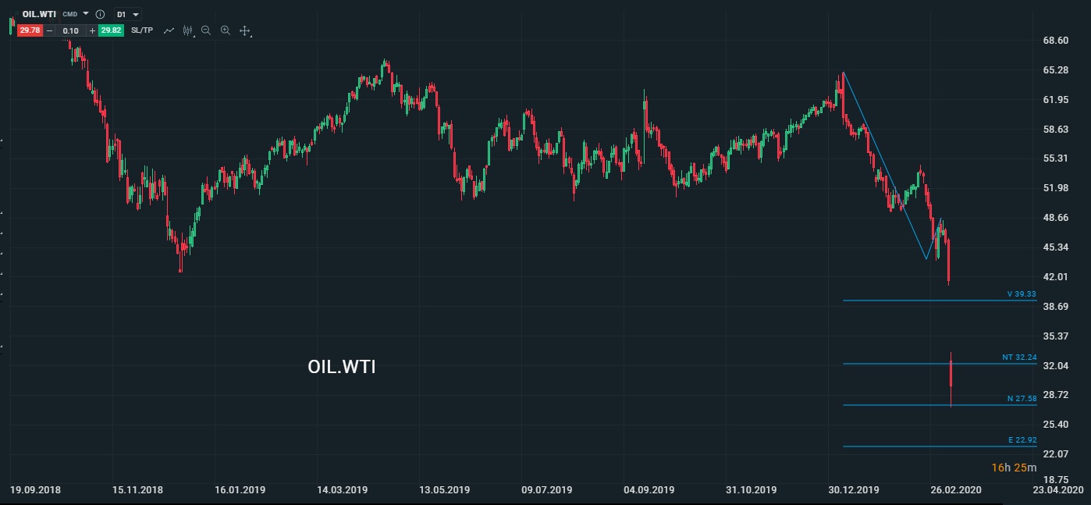1091x505 pixels.
Task: Open the candlestick chart type icon
Action: click(x=187, y=30)
